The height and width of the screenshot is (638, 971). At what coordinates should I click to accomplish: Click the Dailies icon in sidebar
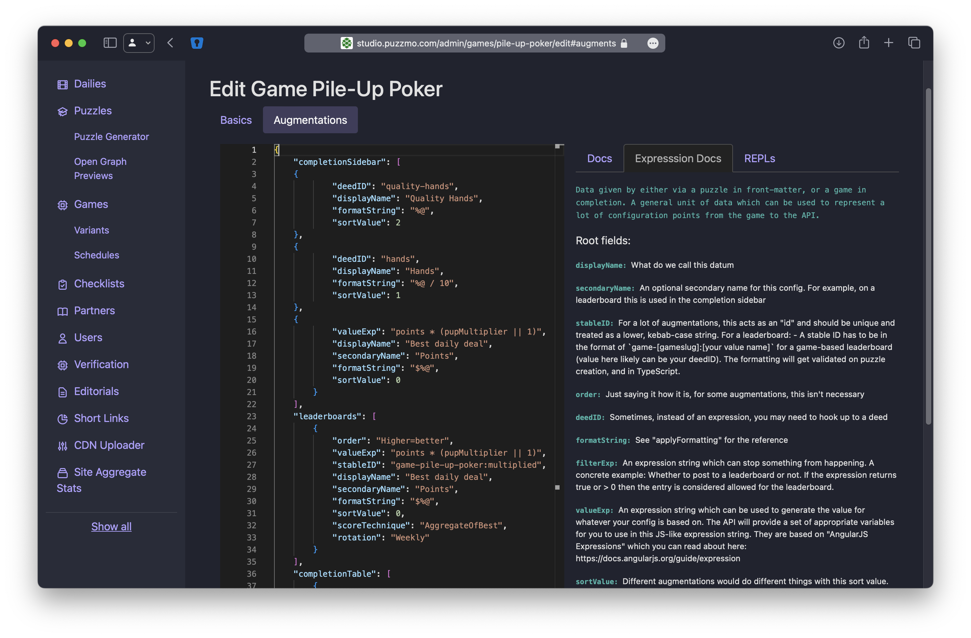[x=62, y=84]
